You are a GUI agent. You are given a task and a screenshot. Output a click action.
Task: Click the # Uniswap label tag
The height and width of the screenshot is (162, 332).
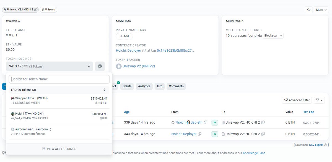click(x=48, y=9)
